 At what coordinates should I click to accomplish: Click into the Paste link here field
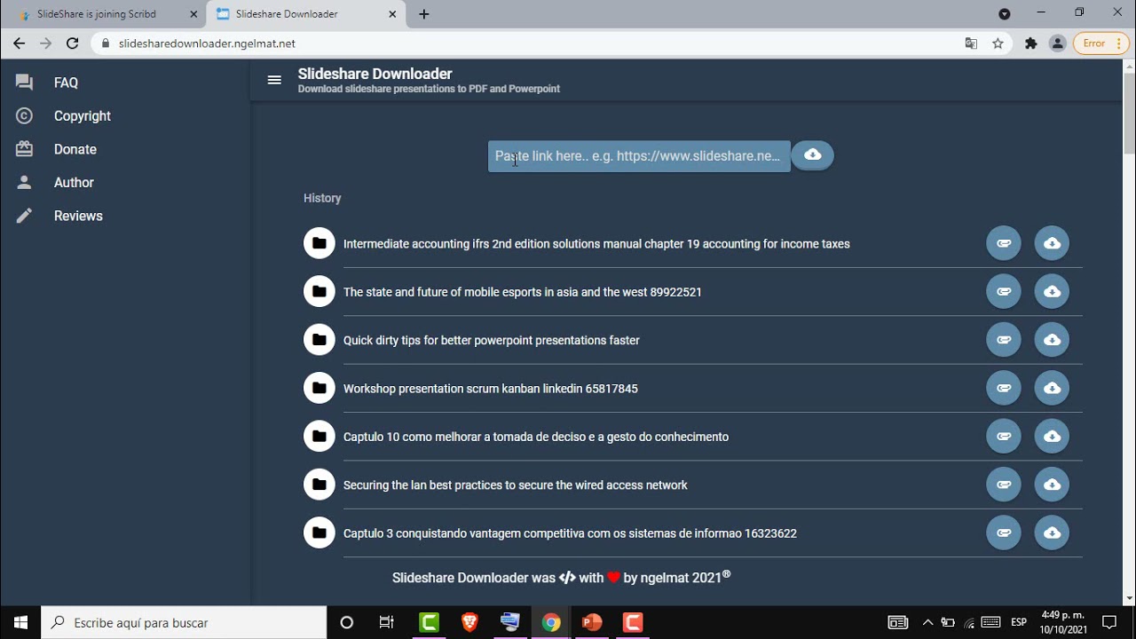pos(639,156)
